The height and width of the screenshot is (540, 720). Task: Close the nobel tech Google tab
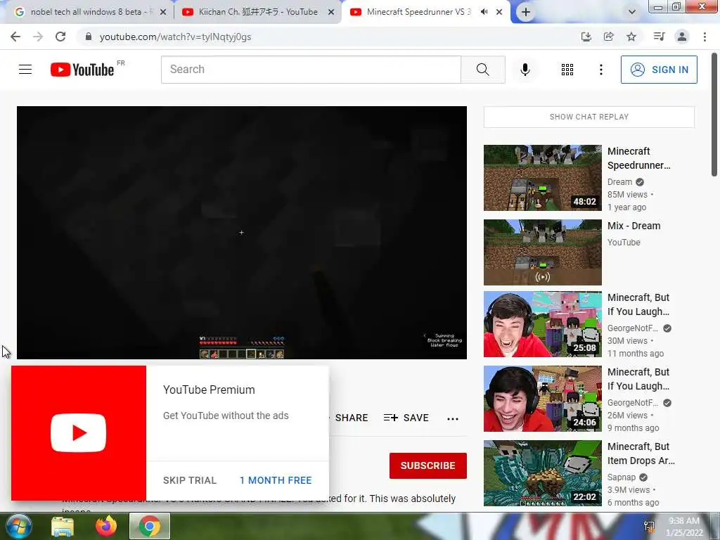163,13
